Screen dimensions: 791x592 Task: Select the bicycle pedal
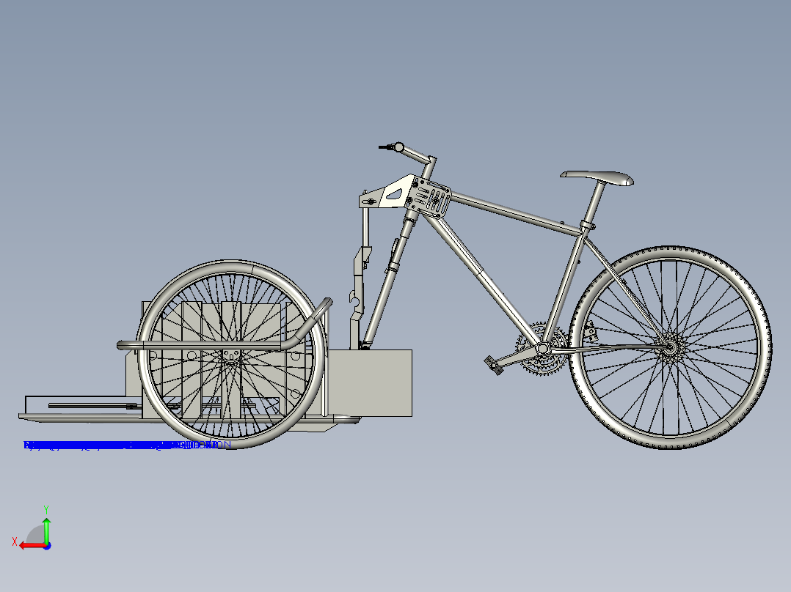click(x=494, y=366)
